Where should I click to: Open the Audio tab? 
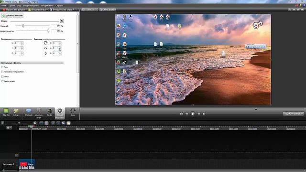[x=50, y=113]
